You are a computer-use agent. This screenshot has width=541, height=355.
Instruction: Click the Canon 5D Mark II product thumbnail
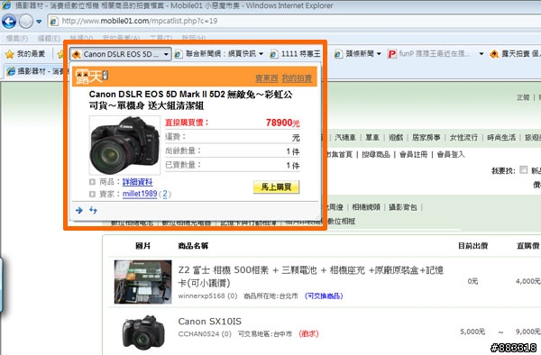coord(124,145)
